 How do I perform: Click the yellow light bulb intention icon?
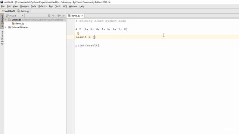tap(78, 33)
